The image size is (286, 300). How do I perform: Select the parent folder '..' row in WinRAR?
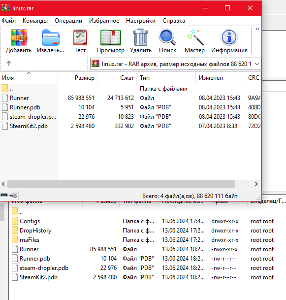click(x=130, y=89)
